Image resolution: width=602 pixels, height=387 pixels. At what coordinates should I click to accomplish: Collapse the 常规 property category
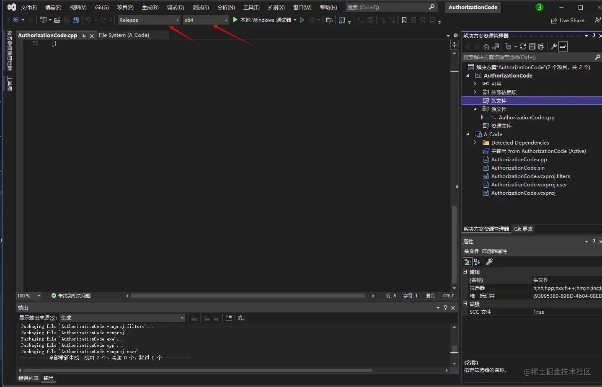[x=465, y=272]
